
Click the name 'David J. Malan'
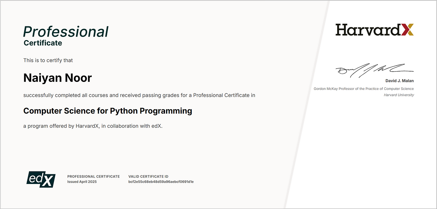tap(400, 81)
